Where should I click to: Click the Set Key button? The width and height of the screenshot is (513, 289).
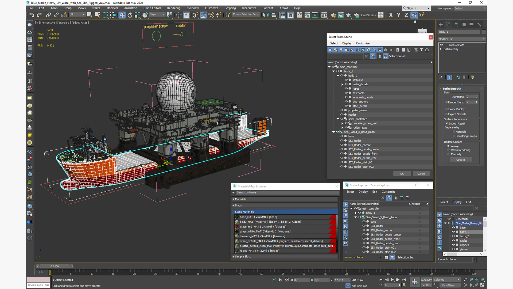pos(426,285)
